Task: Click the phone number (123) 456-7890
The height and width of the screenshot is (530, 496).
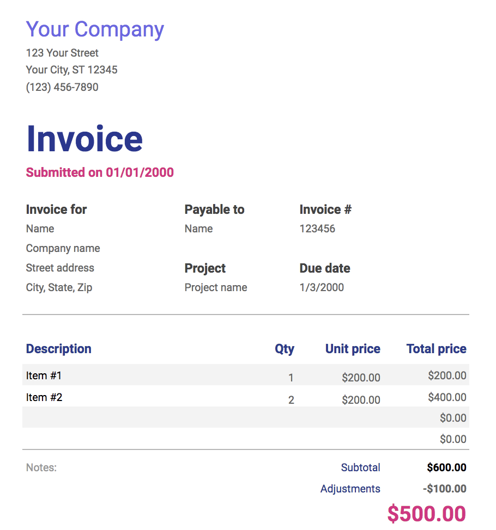Action: click(x=62, y=87)
